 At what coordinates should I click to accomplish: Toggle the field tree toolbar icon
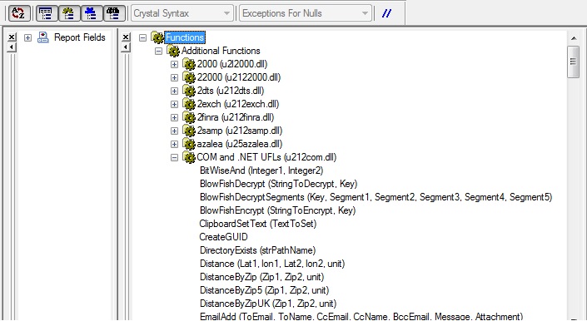coord(47,13)
